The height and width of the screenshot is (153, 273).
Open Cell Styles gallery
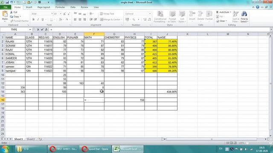182,17
